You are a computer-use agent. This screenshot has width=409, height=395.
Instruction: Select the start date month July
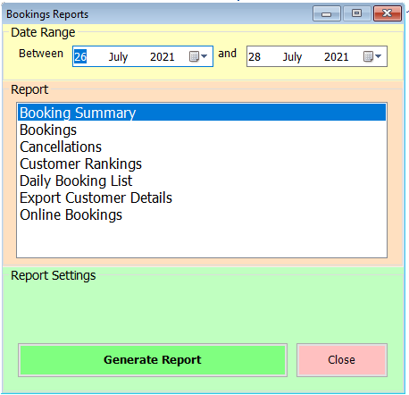click(x=118, y=56)
